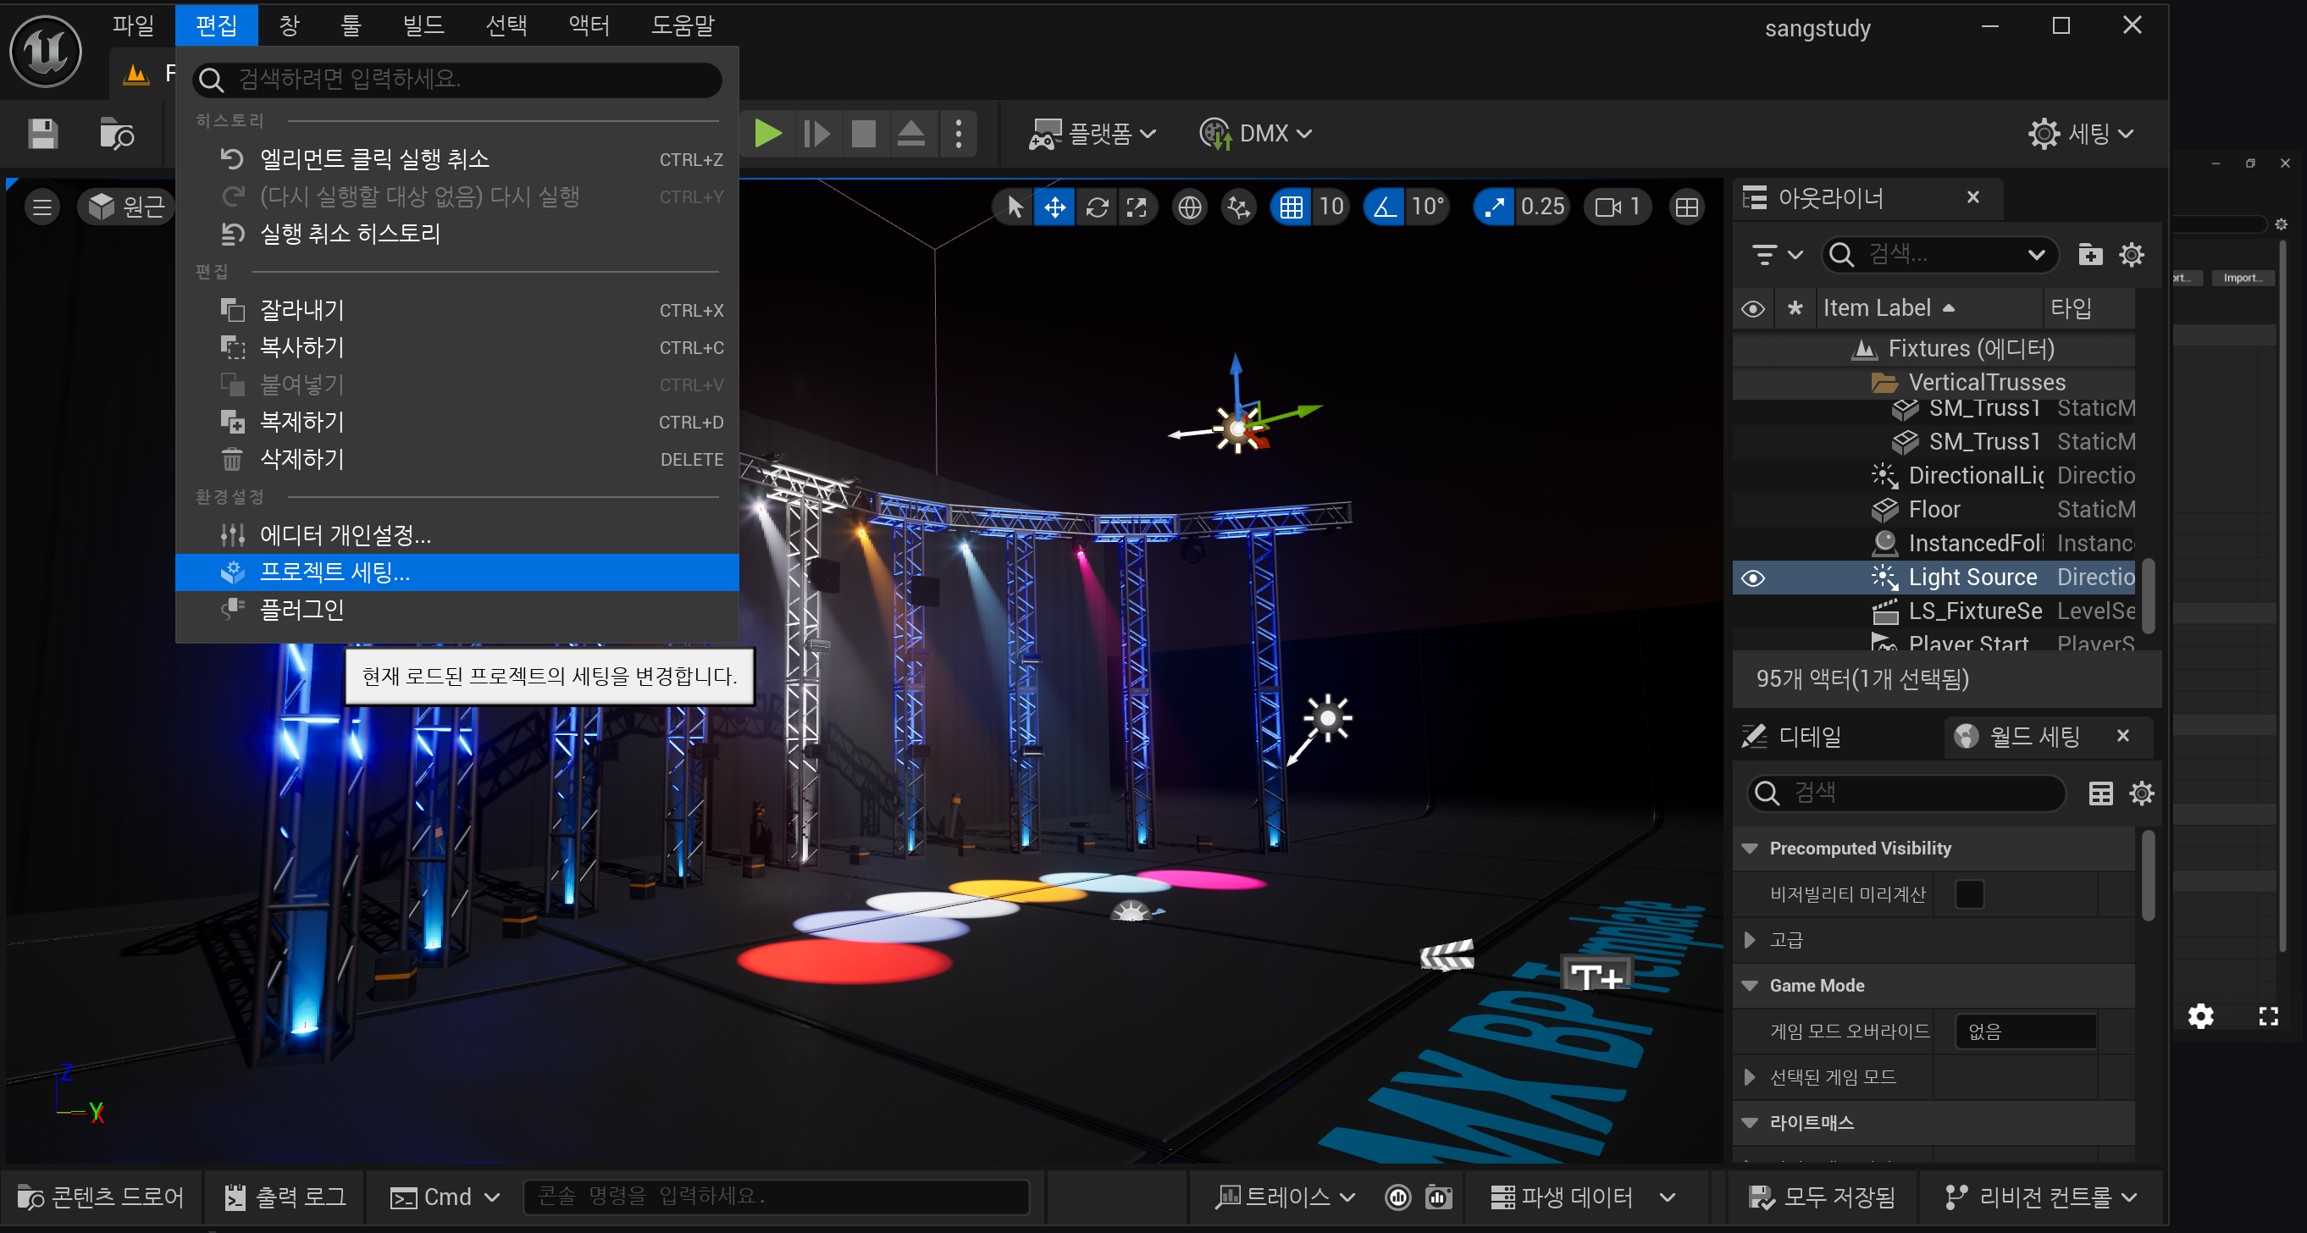Open the Platforms dropdown
Screen dimensions: 2307x1233
(x=1093, y=134)
